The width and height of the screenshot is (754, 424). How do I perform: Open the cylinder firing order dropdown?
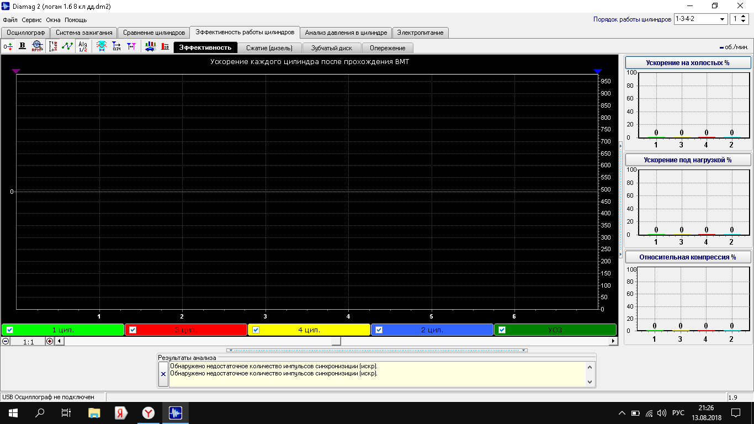pos(722,19)
